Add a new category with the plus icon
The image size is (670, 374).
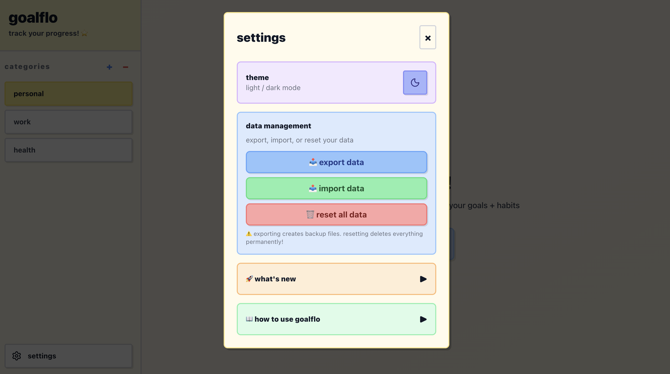[x=109, y=67]
